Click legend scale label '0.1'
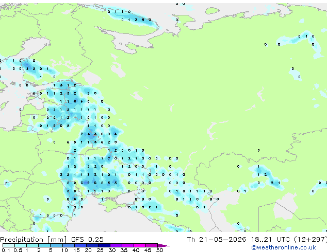 click(6, 250)
